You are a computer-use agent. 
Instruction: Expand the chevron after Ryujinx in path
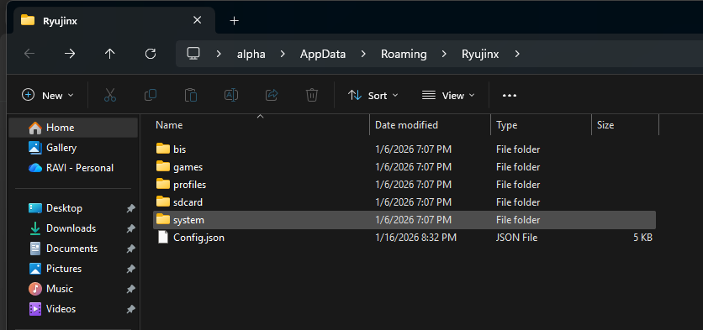[517, 55]
